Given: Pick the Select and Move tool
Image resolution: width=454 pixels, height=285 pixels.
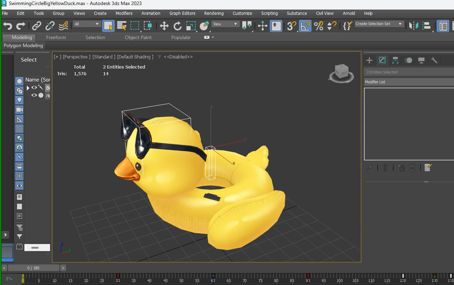Looking at the screenshot, I should coord(164,26).
